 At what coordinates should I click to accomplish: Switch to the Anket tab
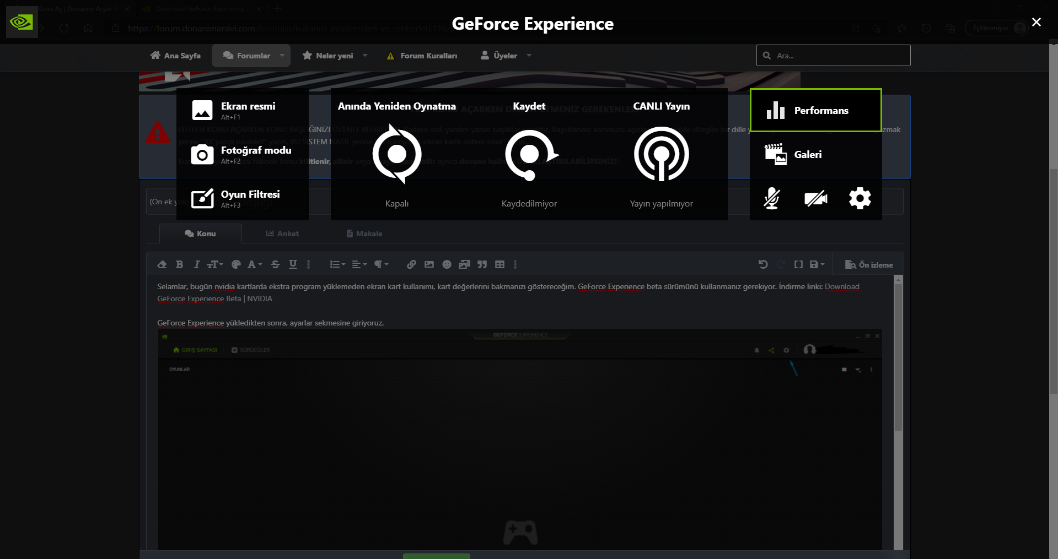[282, 234]
